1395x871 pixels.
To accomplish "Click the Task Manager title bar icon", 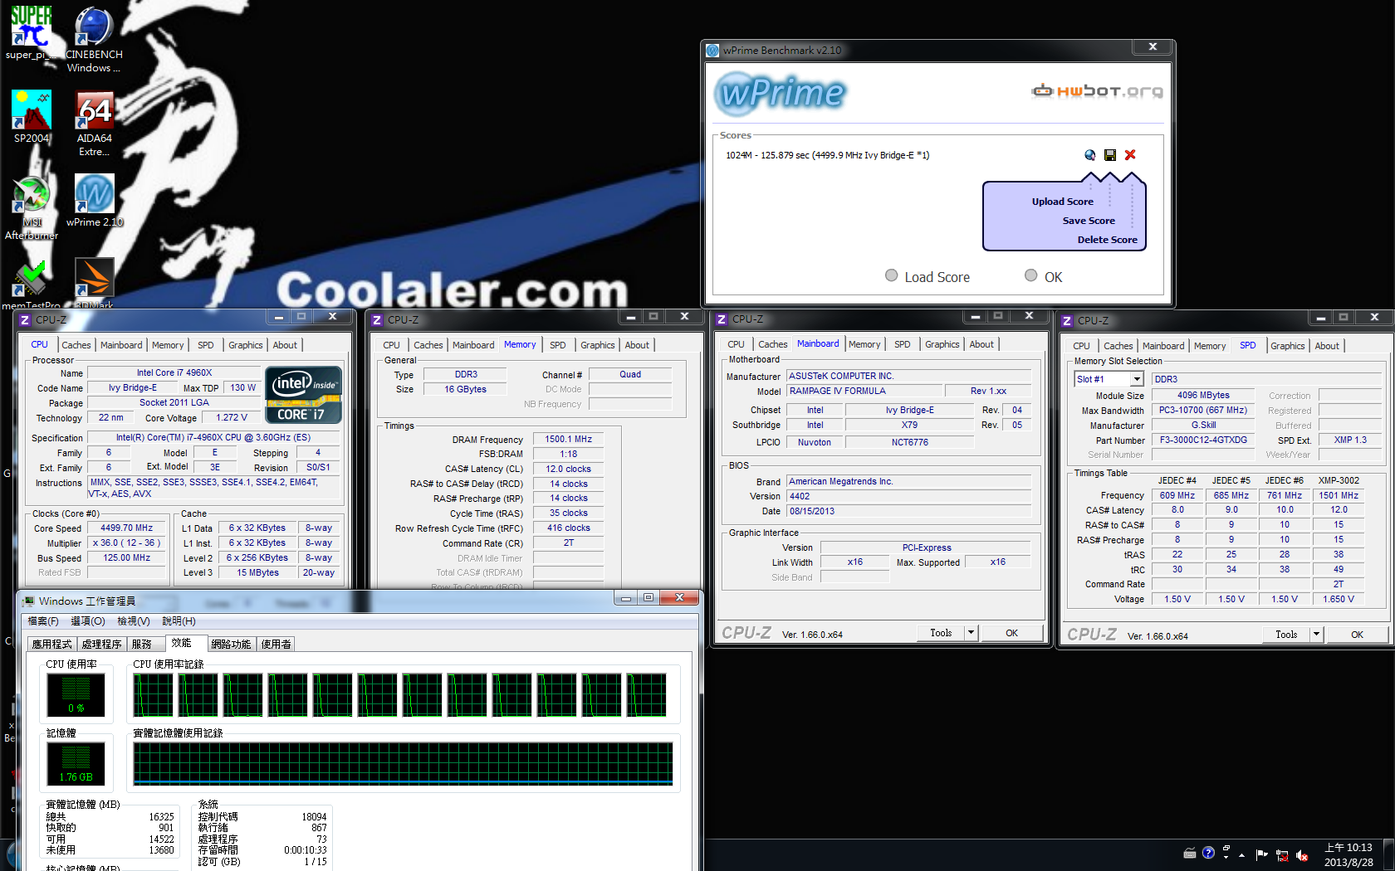I will click(29, 601).
